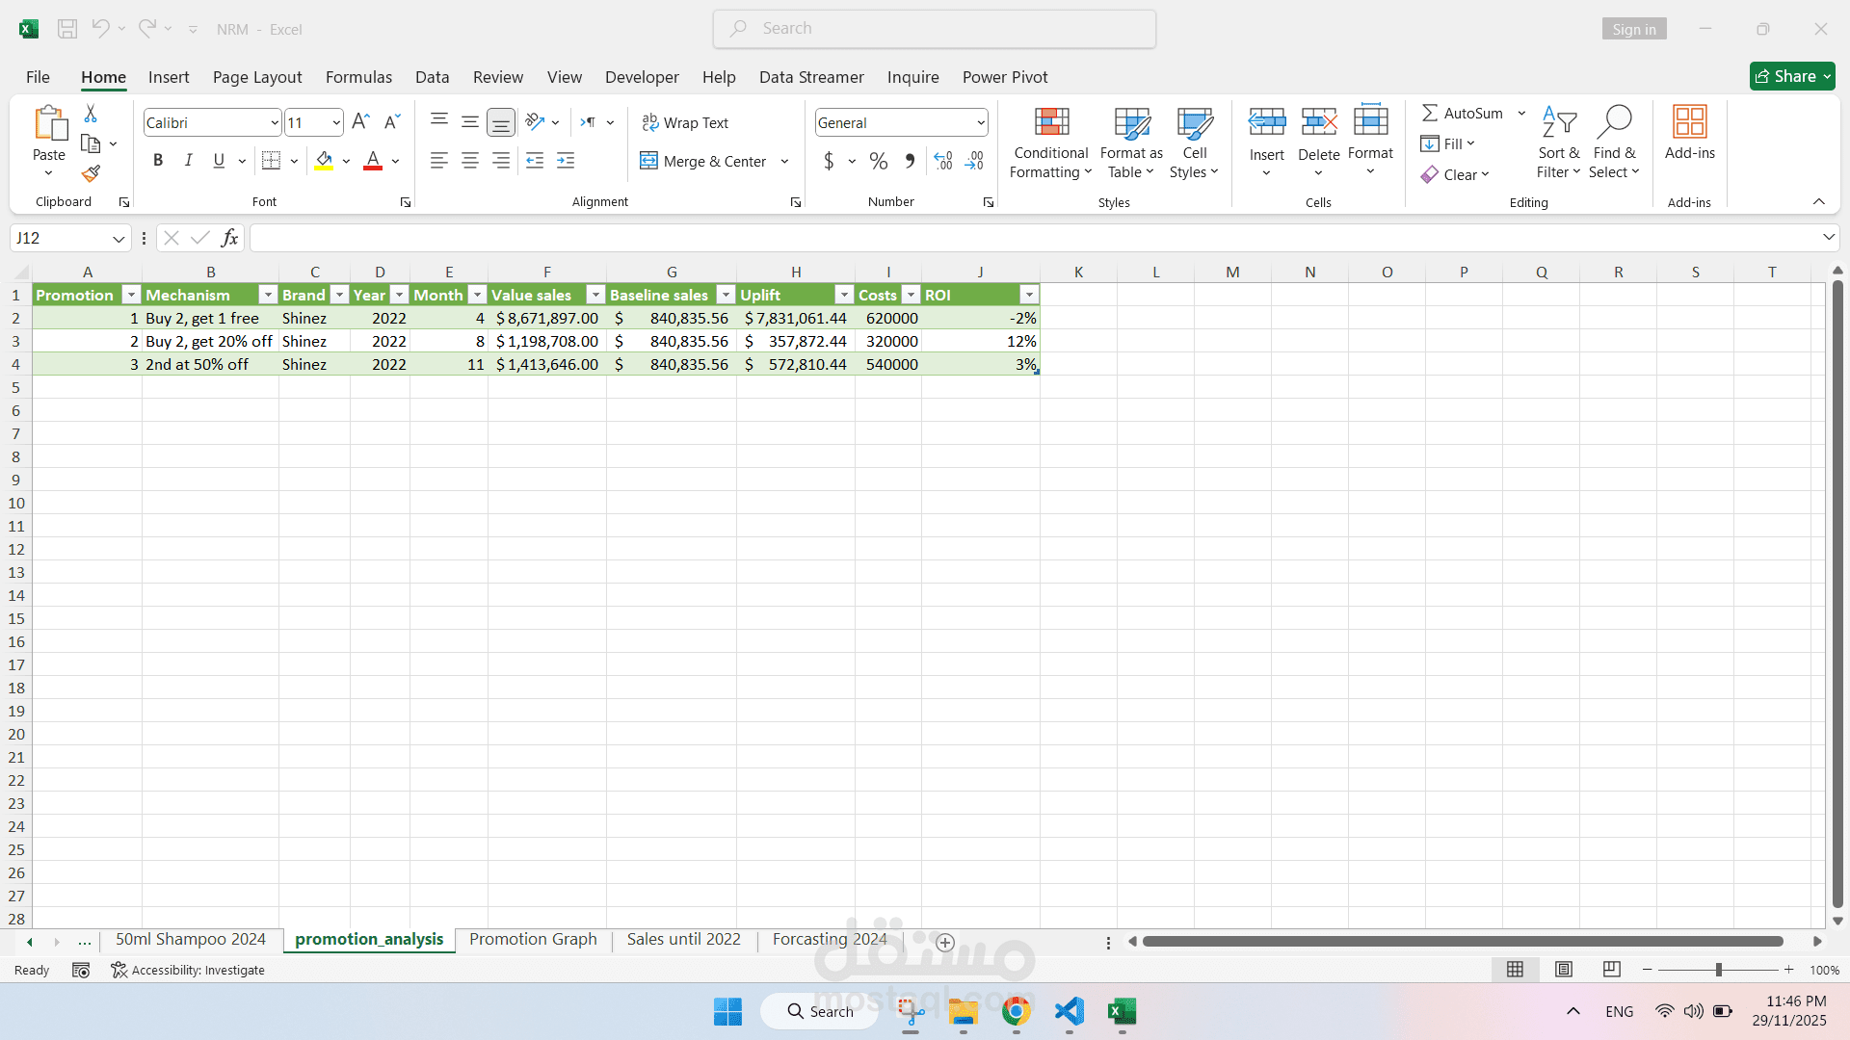
Task: Click the Sign in button
Action: point(1634,29)
